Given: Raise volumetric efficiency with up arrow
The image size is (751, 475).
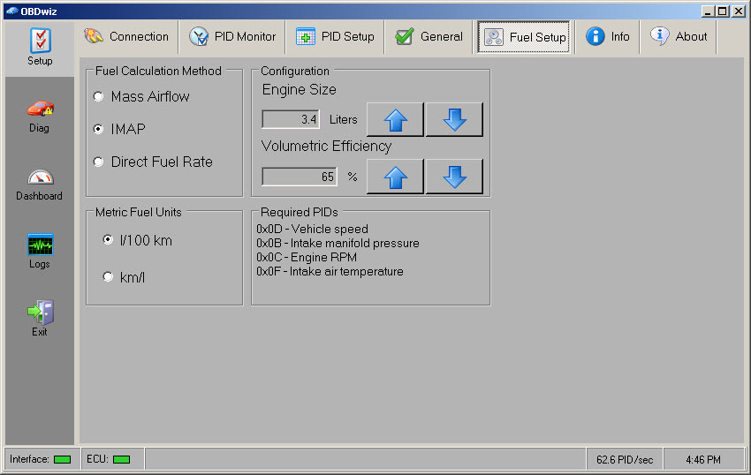Looking at the screenshot, I should pos(396,177).
